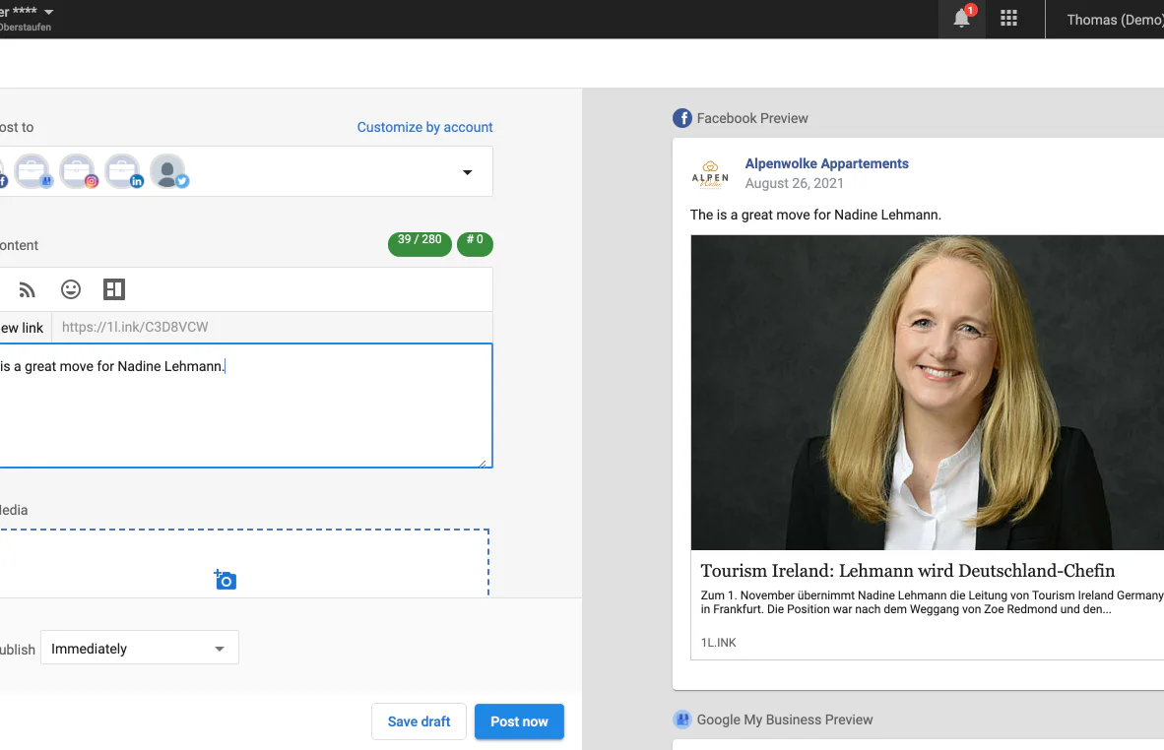Add media with the camera icon

[225, 580]
